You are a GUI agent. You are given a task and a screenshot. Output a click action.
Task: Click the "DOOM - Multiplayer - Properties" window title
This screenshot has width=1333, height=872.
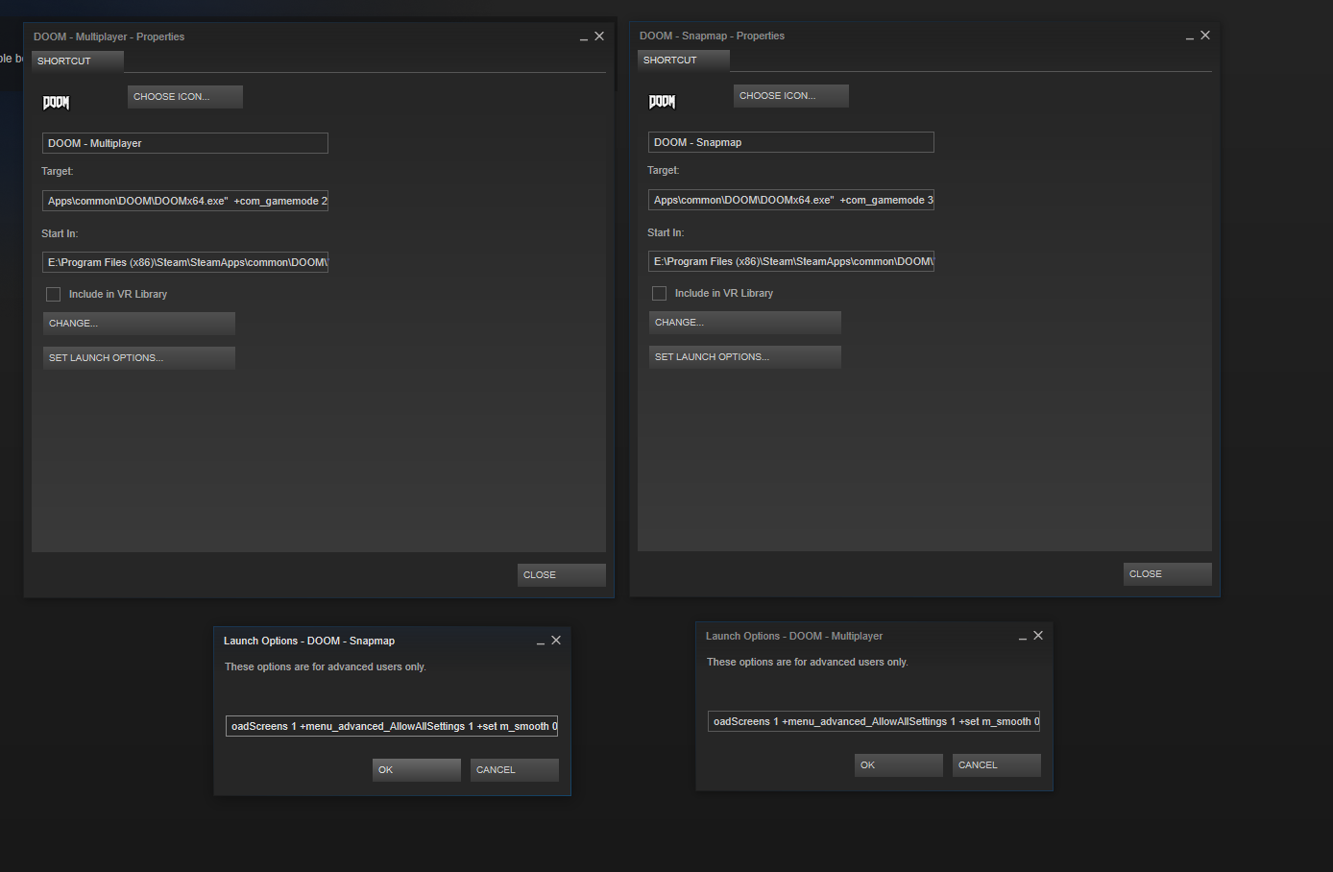109,37
